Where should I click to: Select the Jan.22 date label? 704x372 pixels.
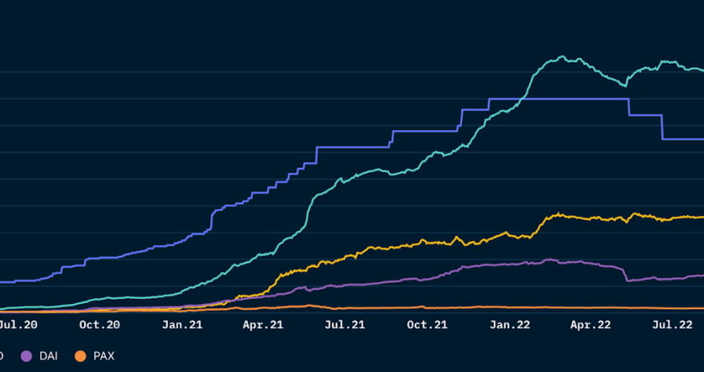(509, 323)
